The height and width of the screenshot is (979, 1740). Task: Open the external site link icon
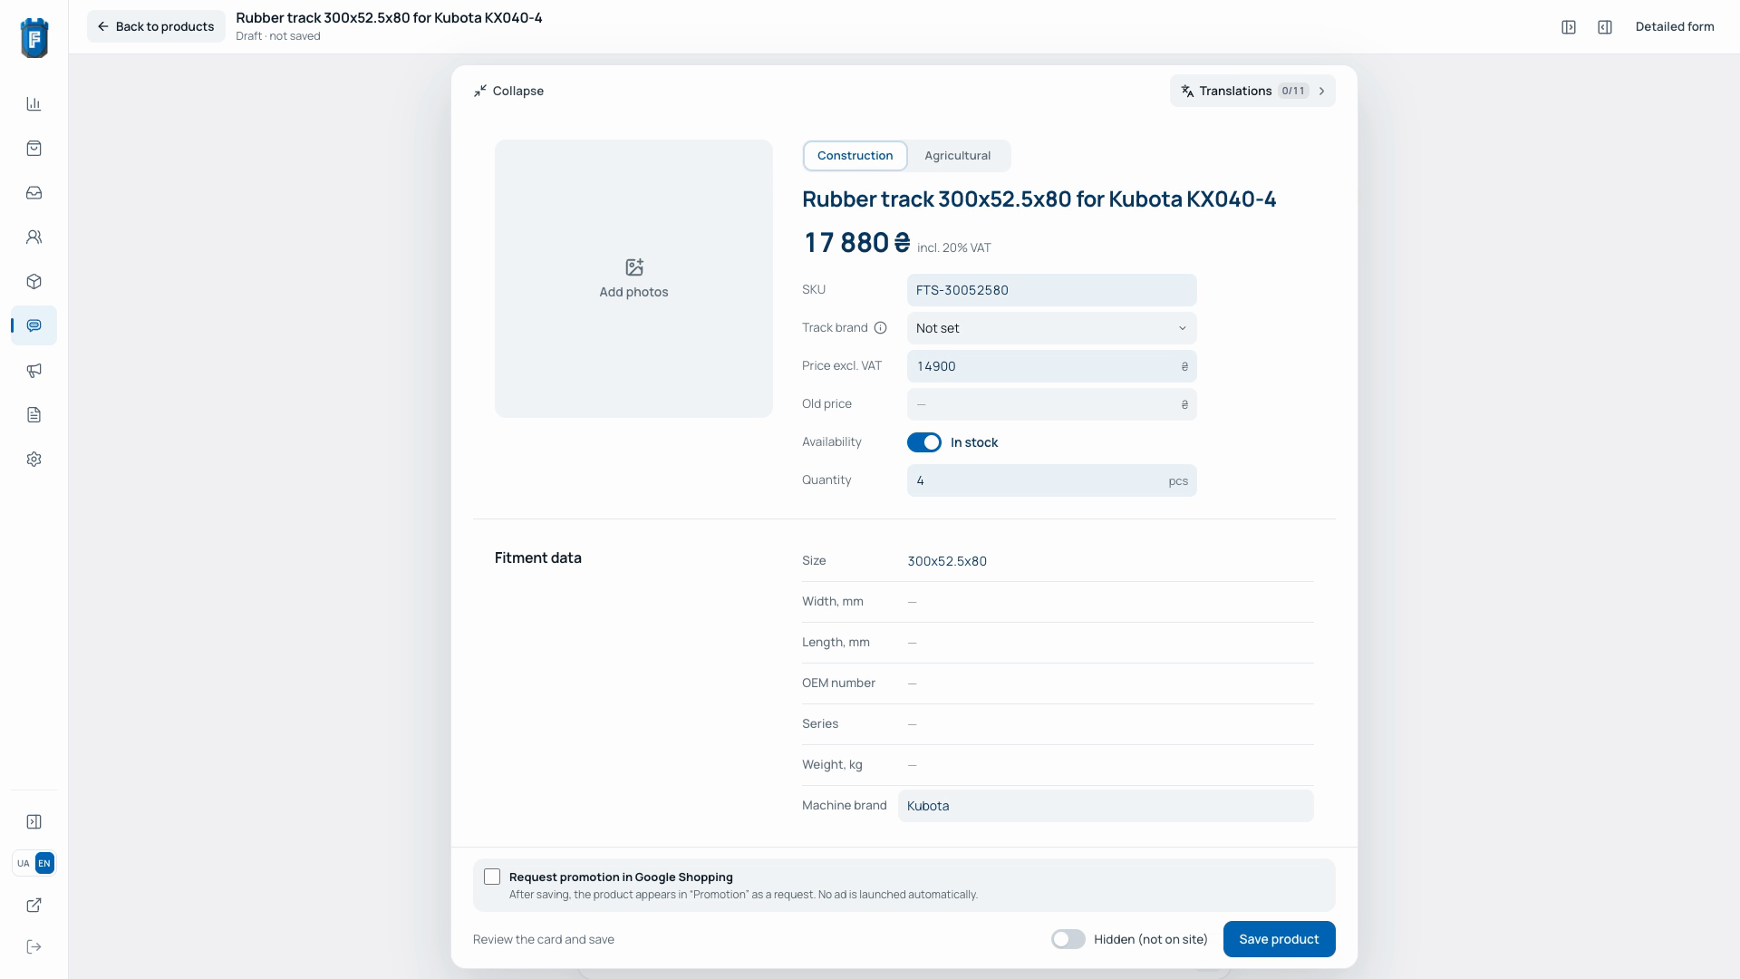(34, 906)
